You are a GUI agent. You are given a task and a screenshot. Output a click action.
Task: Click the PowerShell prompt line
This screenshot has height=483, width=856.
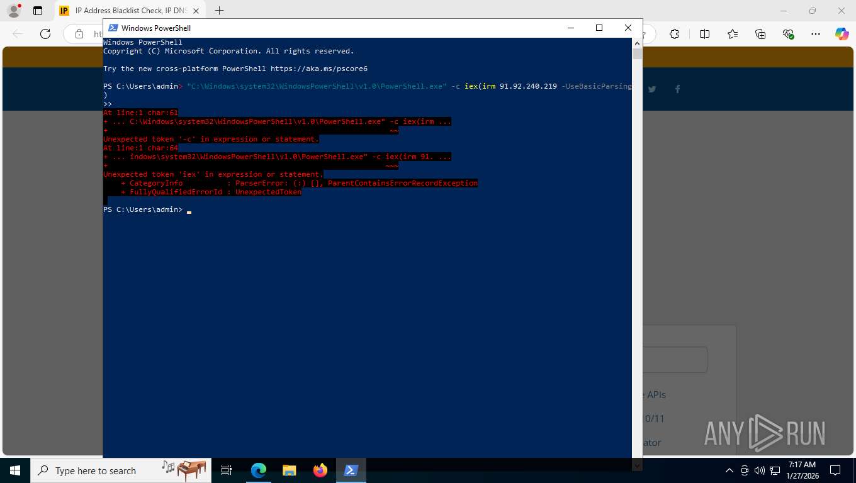pos(147,209)
